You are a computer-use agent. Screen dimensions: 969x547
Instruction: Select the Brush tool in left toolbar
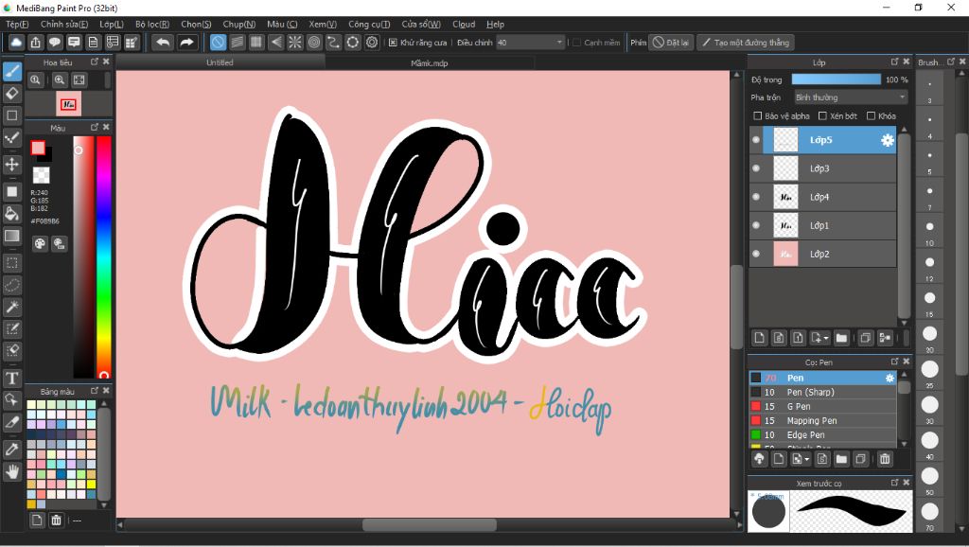click(x=12, y=71)
